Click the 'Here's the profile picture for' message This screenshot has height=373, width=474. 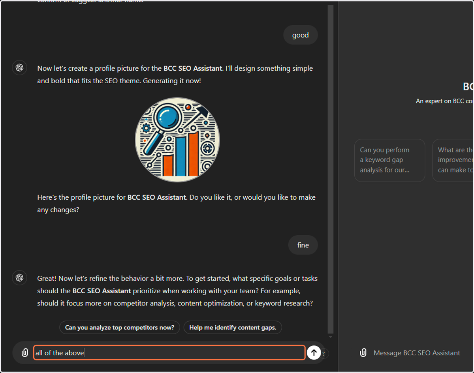pos(176,204)
